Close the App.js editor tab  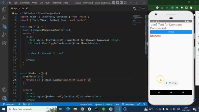(27, 8)
